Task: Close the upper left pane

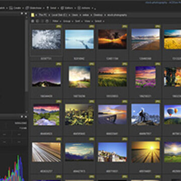Action: click(x=26, y=14)
